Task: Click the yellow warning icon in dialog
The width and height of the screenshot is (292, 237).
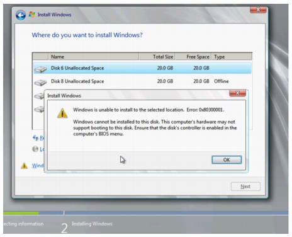Action: coord(62,113)
